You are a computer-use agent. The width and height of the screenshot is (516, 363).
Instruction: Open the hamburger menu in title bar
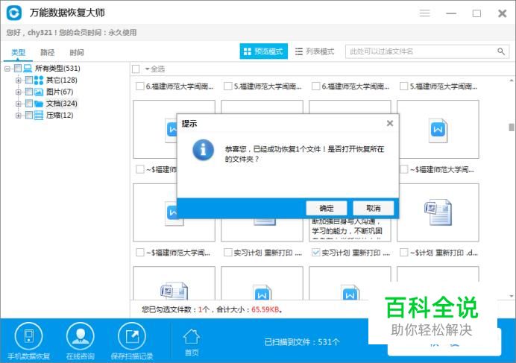pyautogui.click(x=424, y=13)
